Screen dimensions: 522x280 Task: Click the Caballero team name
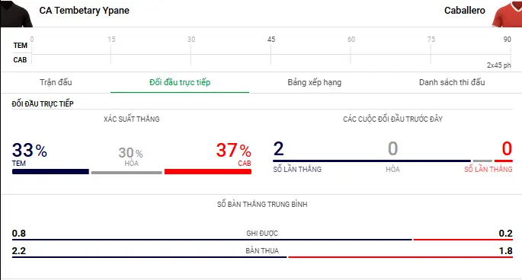(x=464, y=11)
